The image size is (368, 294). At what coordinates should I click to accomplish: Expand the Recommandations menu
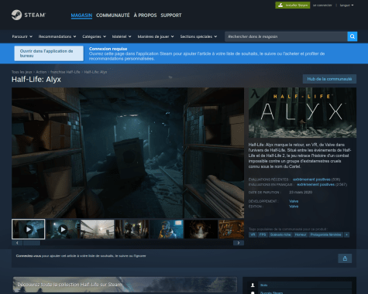tap(57, 36)
